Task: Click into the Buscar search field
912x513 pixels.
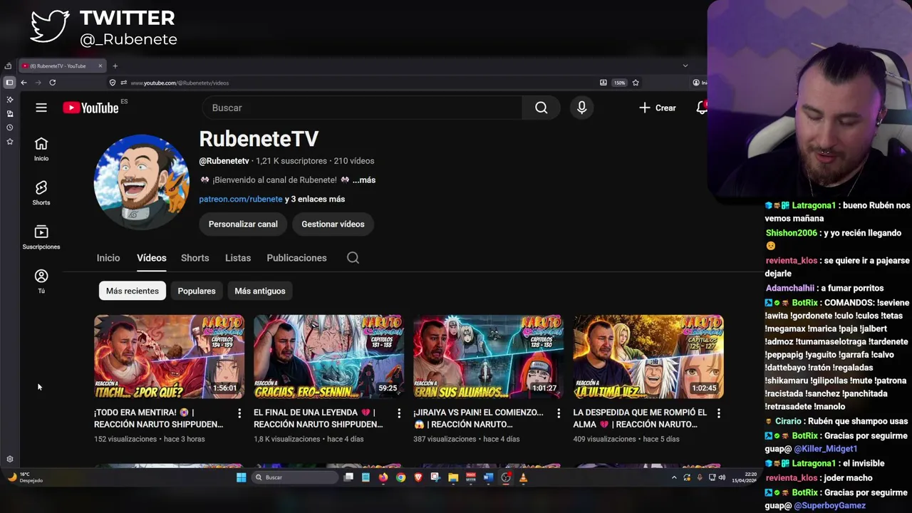Action: click(x=363, y=108)
